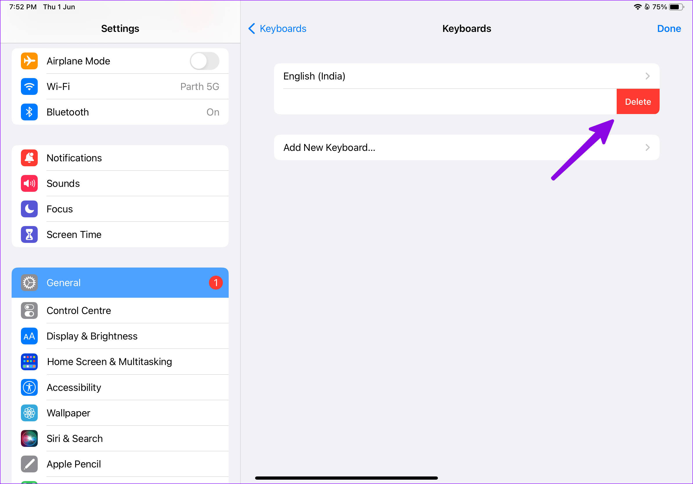Tap the home indicator bar
Image resolution: width=693 pixels, height=484 pixels.
(x=346, y=478)
